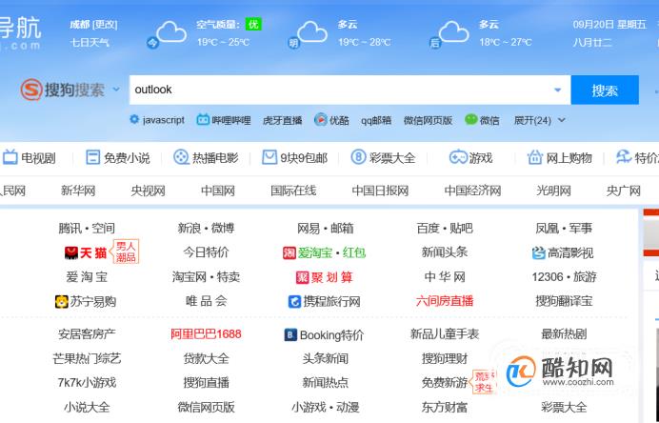The image size is (659, 423).
Task: Click the javascript gear icon
Action: tap(134, 119)
